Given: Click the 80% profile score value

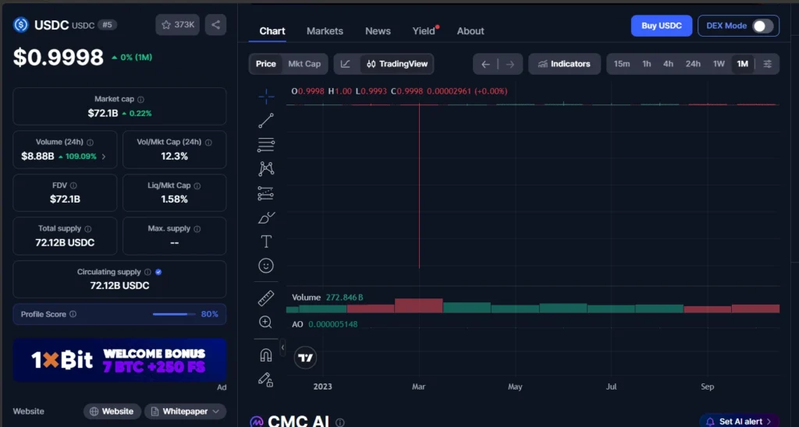Looking at the screenshot, I should point(209,314).
